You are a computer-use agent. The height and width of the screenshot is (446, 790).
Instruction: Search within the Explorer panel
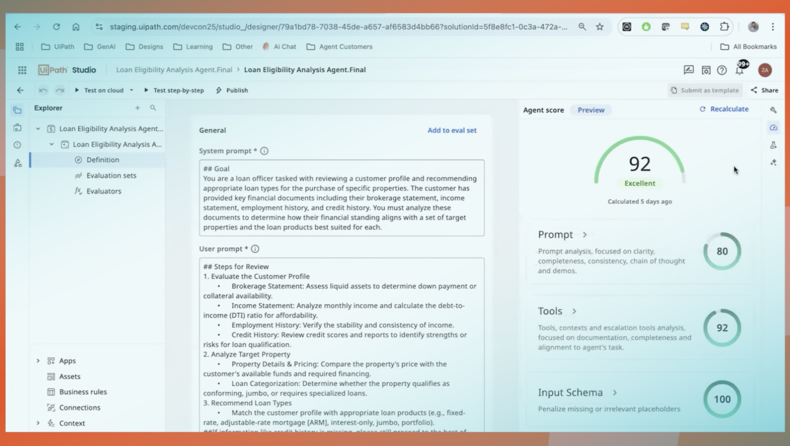pos(153,108)
